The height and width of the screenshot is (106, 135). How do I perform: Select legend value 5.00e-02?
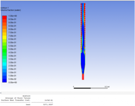(12, 79)
